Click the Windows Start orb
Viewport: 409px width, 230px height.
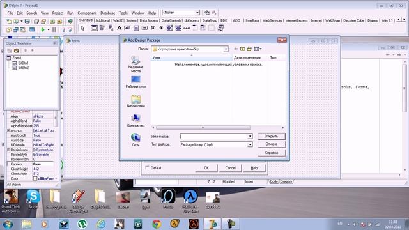8,224
